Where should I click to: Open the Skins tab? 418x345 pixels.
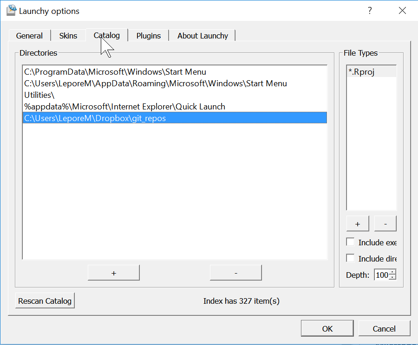coord(68,35)
